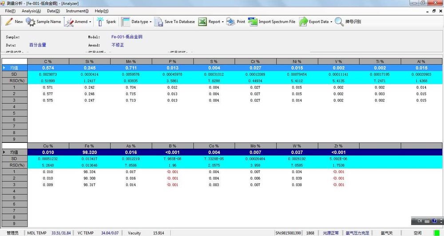Open the Instrument menu
Viewport: 444px width, 236px height.
77,11
